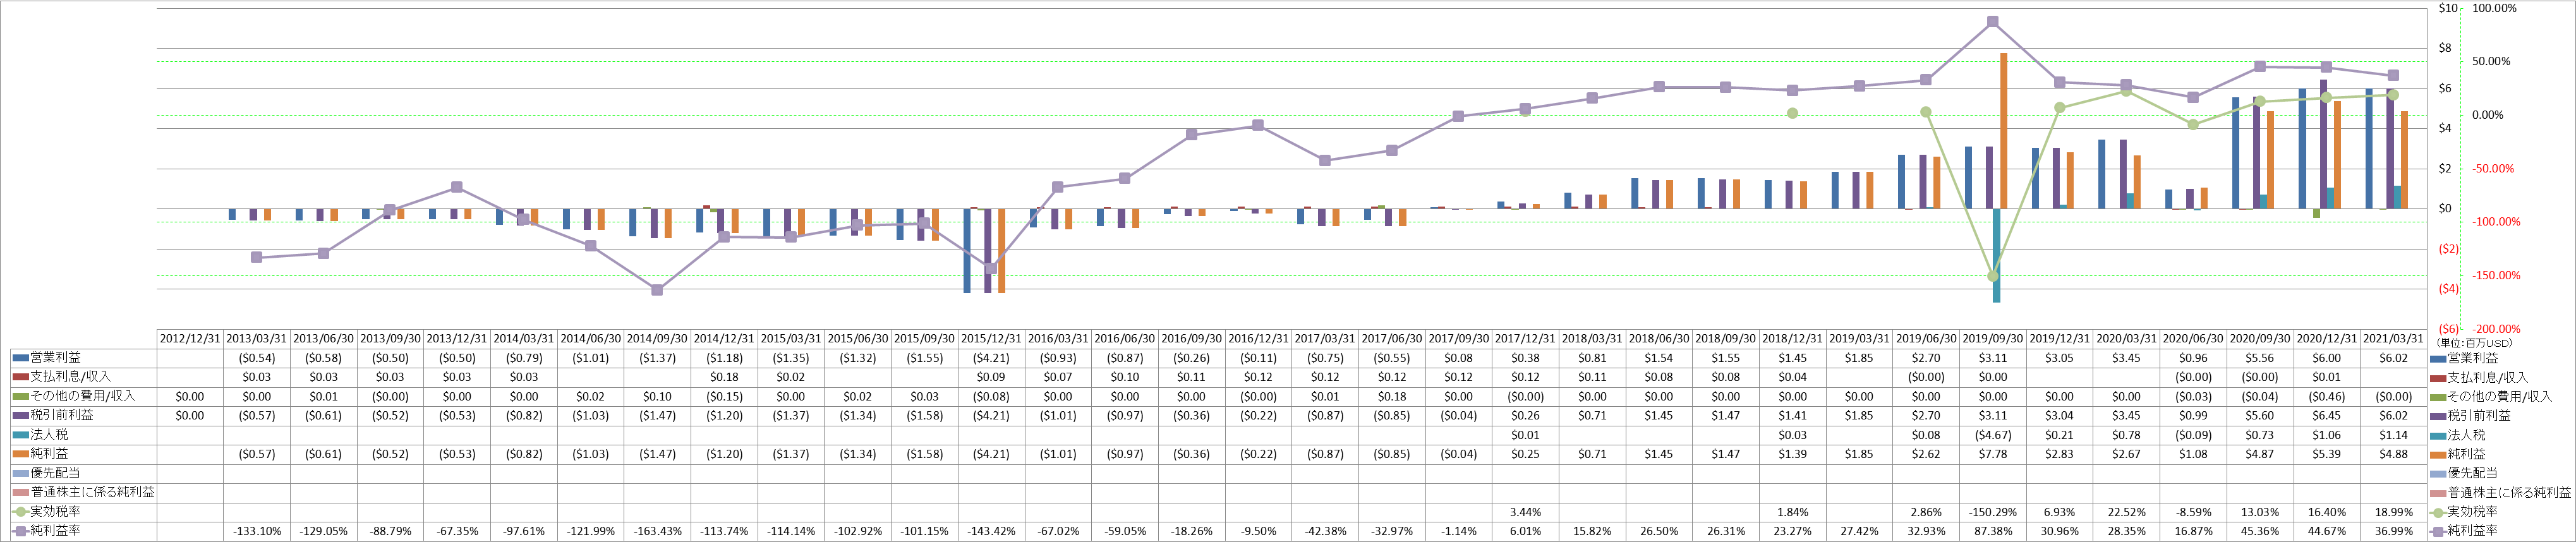
Task: Click the -150.29% effective tax rate cell
Action: tap(1993, 512)
